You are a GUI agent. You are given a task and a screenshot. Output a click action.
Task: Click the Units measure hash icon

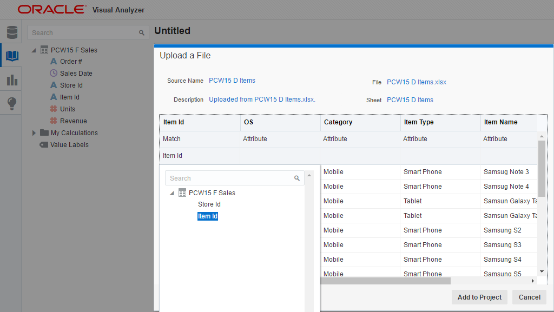54,109
